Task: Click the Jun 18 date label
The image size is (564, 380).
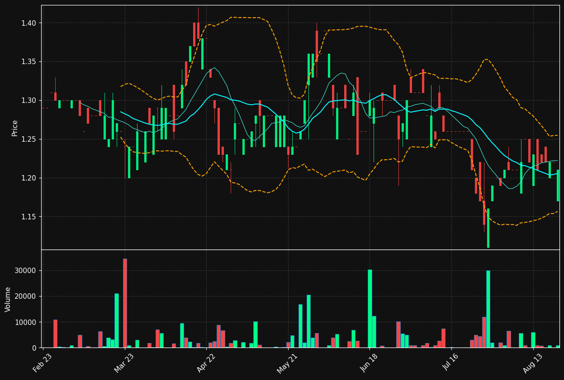Action: point(369,363)
